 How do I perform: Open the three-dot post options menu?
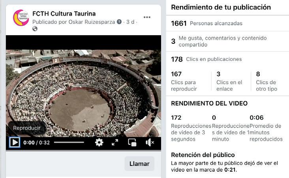(147, 17)
